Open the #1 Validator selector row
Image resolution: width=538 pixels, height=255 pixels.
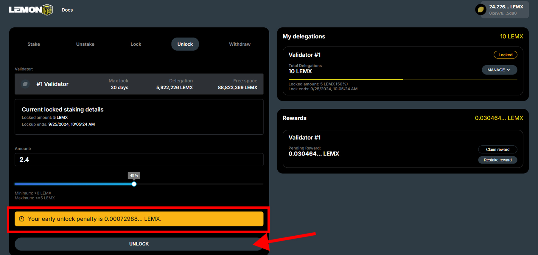click(x=139, y=84)
